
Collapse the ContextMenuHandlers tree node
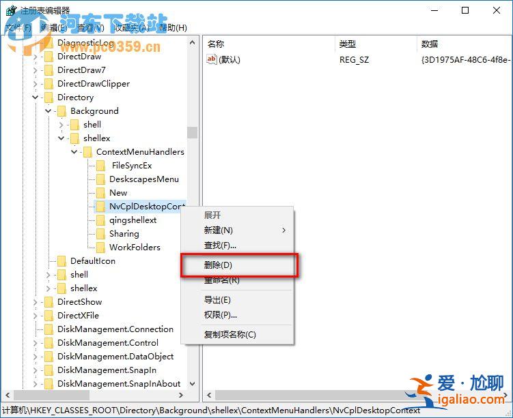(x=74, y=152)
